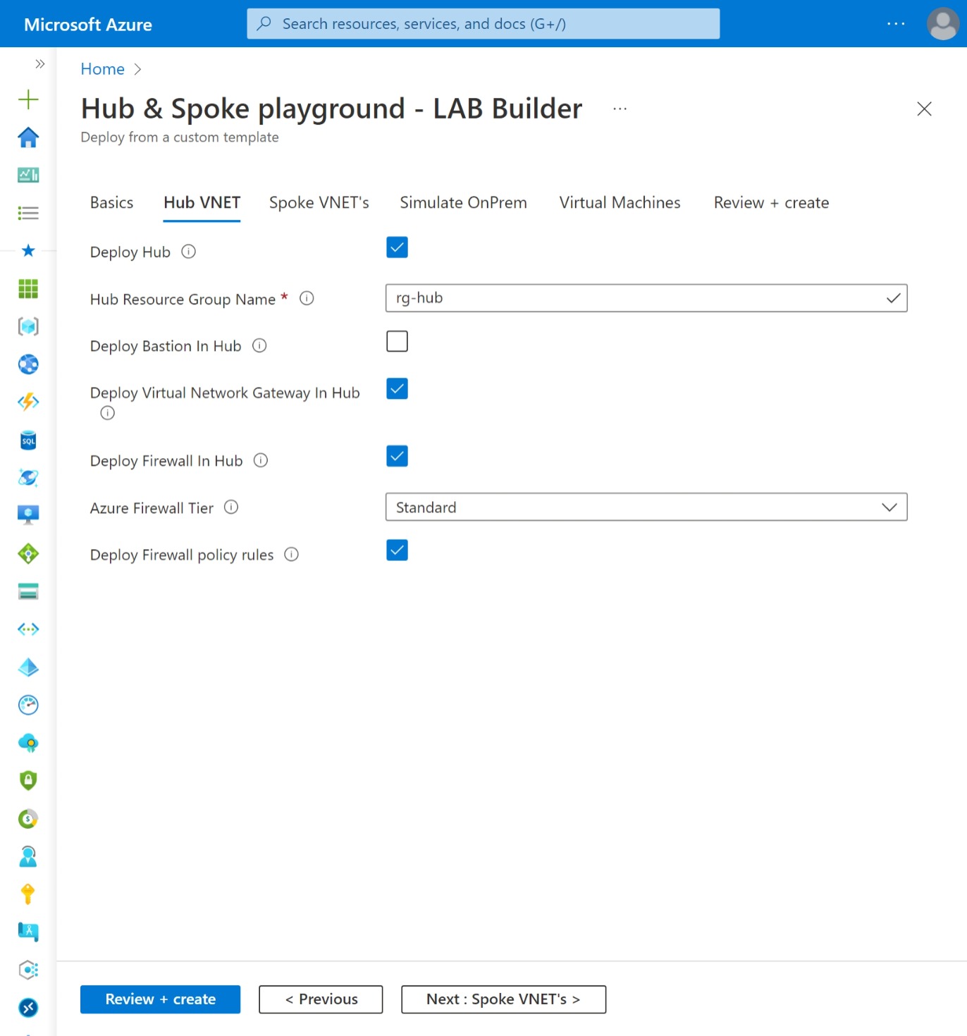Go to the Virtual Machines tab
Screen dimensions: 967x1036
pos(620,203)
